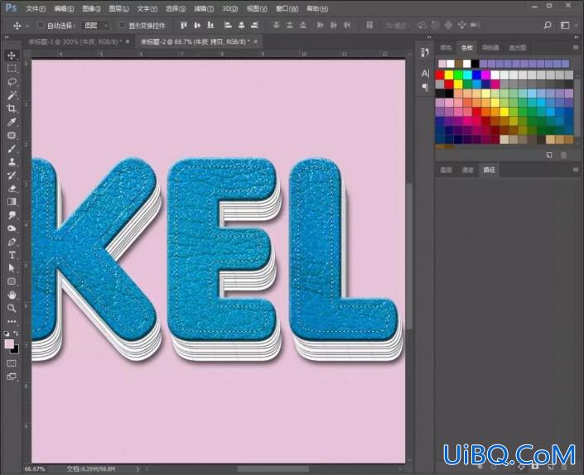Enable the 显示变换控件 checkbox
The height and width of the screenshot is (475, 584).
pos(122,25)
